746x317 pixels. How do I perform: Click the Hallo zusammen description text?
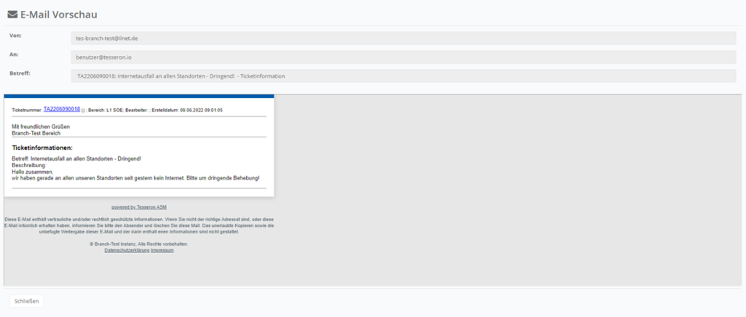tap(33, 172)
